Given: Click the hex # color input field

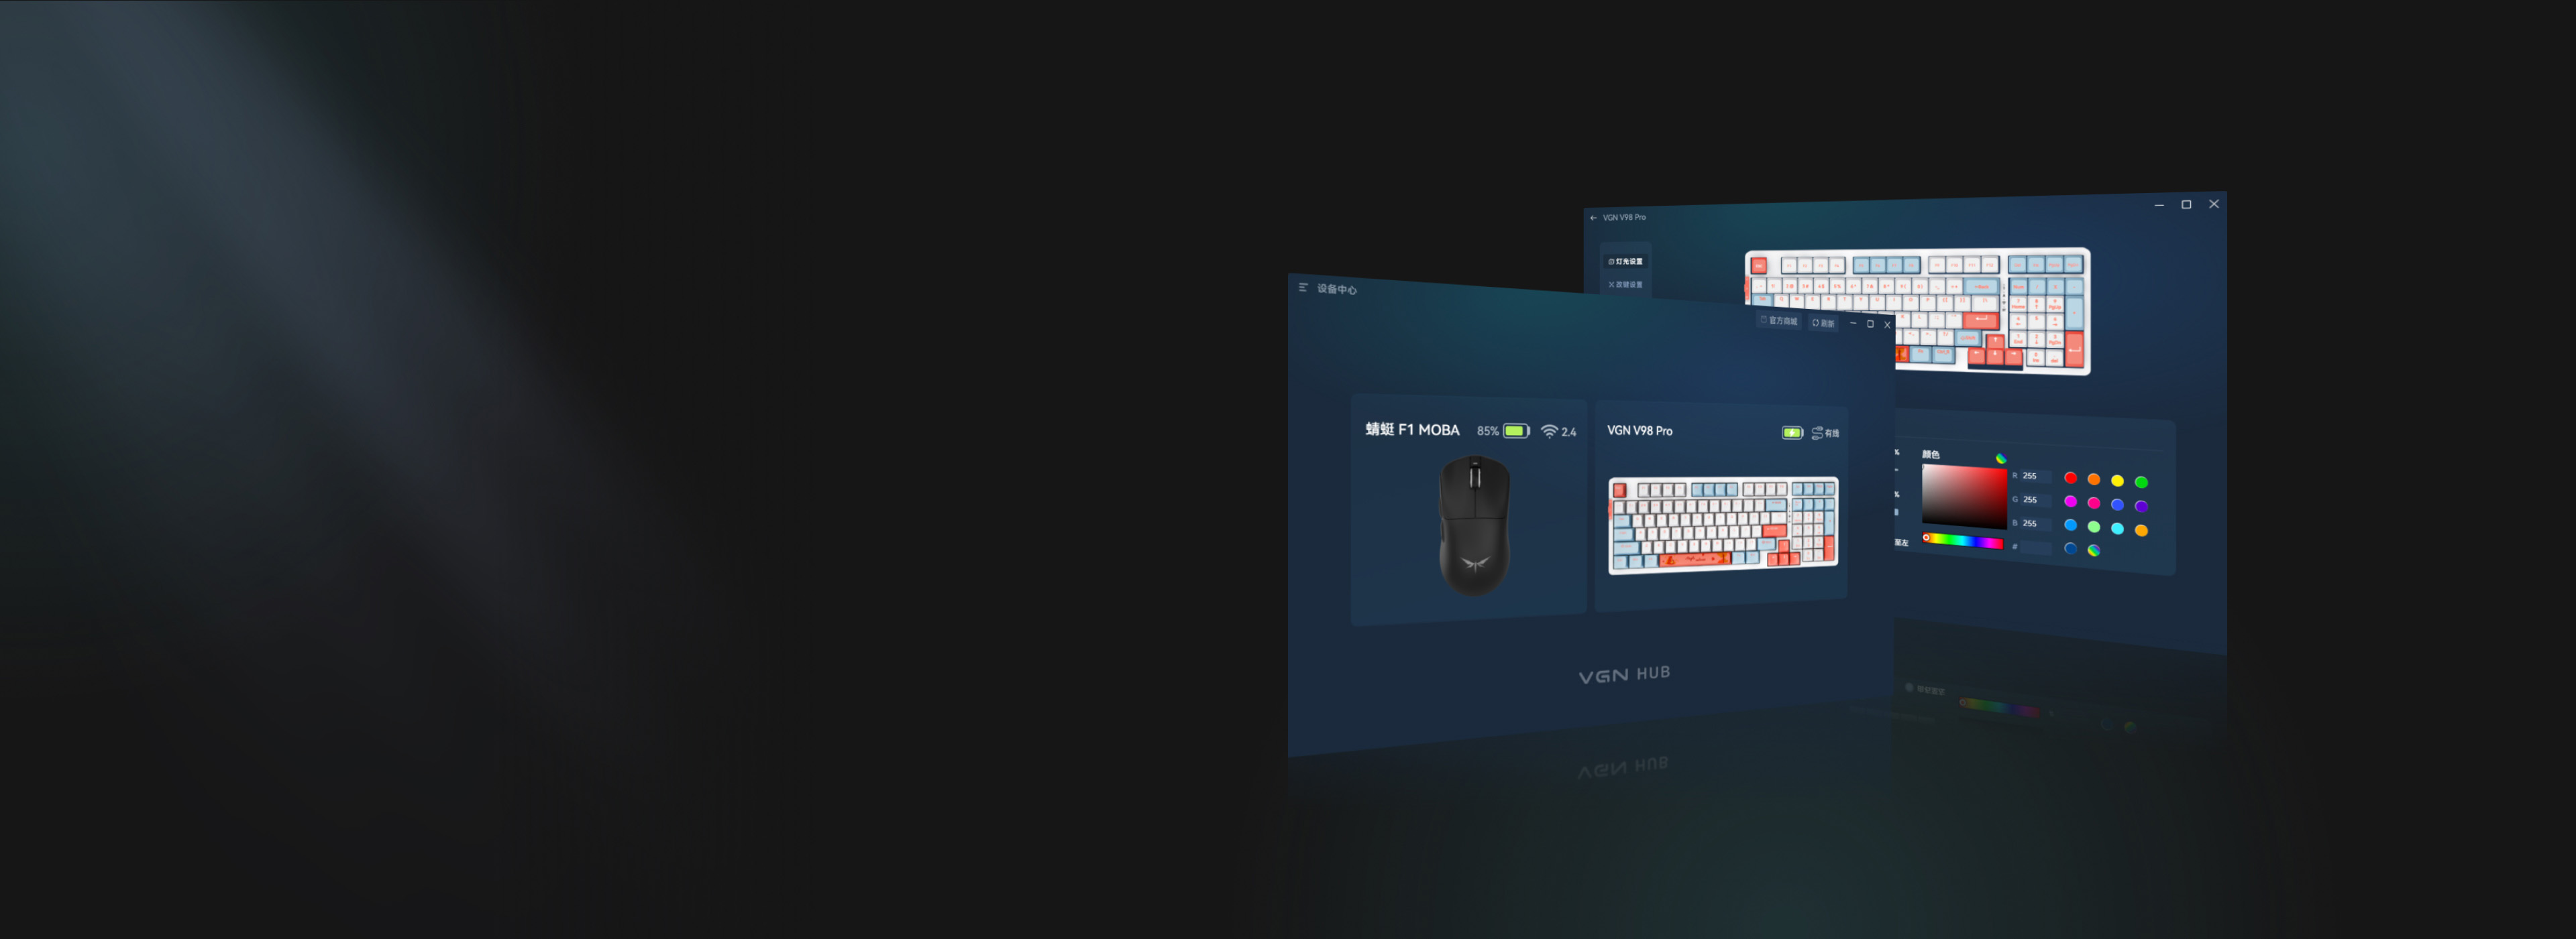Looking at the screenshot, I should click(x=2035, y=548).
